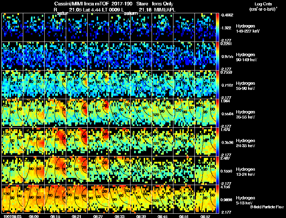The image size is (286, 218).
Task: Click the top row color scale bar
Action: pos(217,28)
